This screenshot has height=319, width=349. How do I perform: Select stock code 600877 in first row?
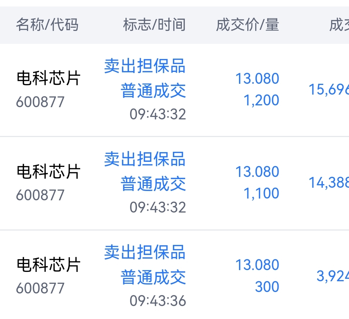click(x=40, y=102)
